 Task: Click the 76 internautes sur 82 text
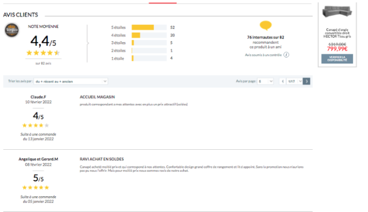point(266,37)
